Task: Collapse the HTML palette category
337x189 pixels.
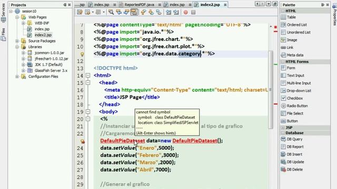Action: [x=283, y=11]
